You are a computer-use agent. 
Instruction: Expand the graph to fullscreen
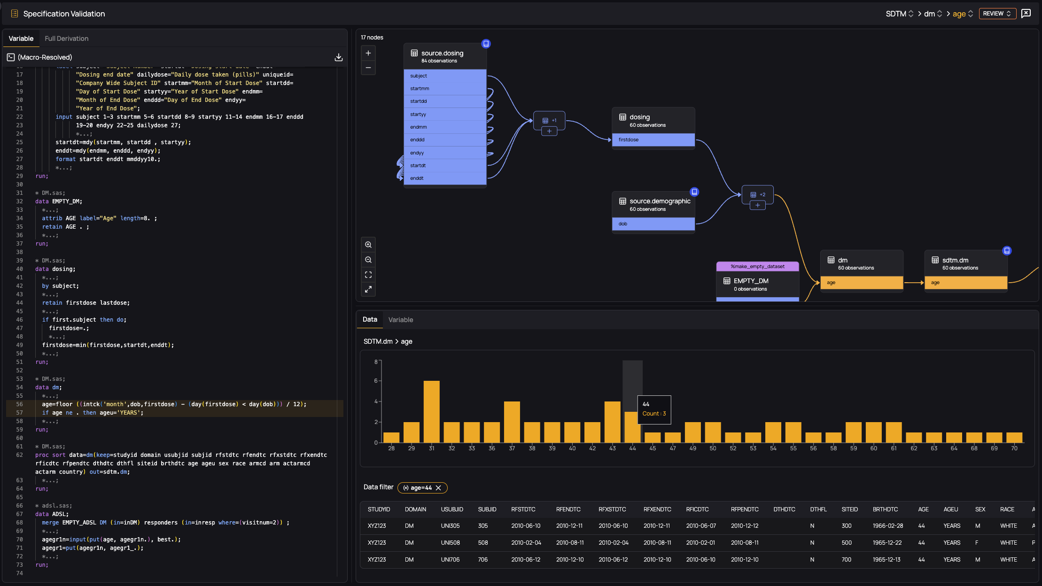coord(368,289)
